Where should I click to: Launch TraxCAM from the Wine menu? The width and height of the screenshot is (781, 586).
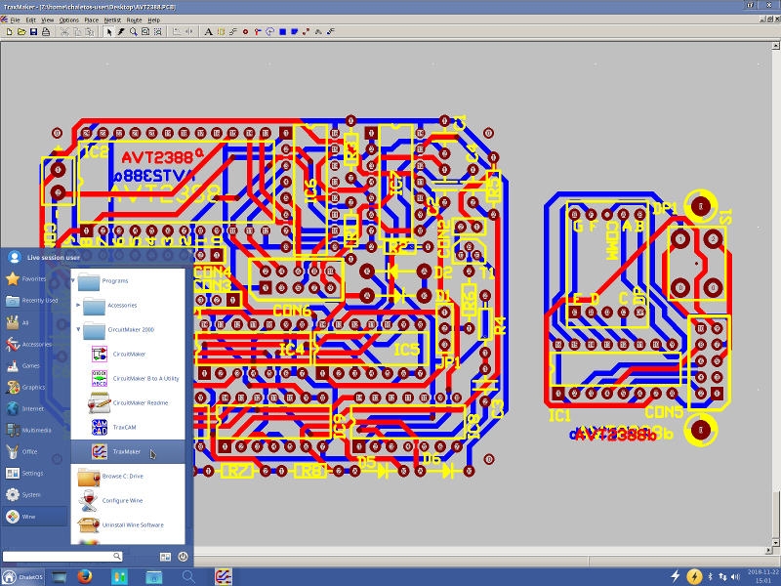coord(126,427)
